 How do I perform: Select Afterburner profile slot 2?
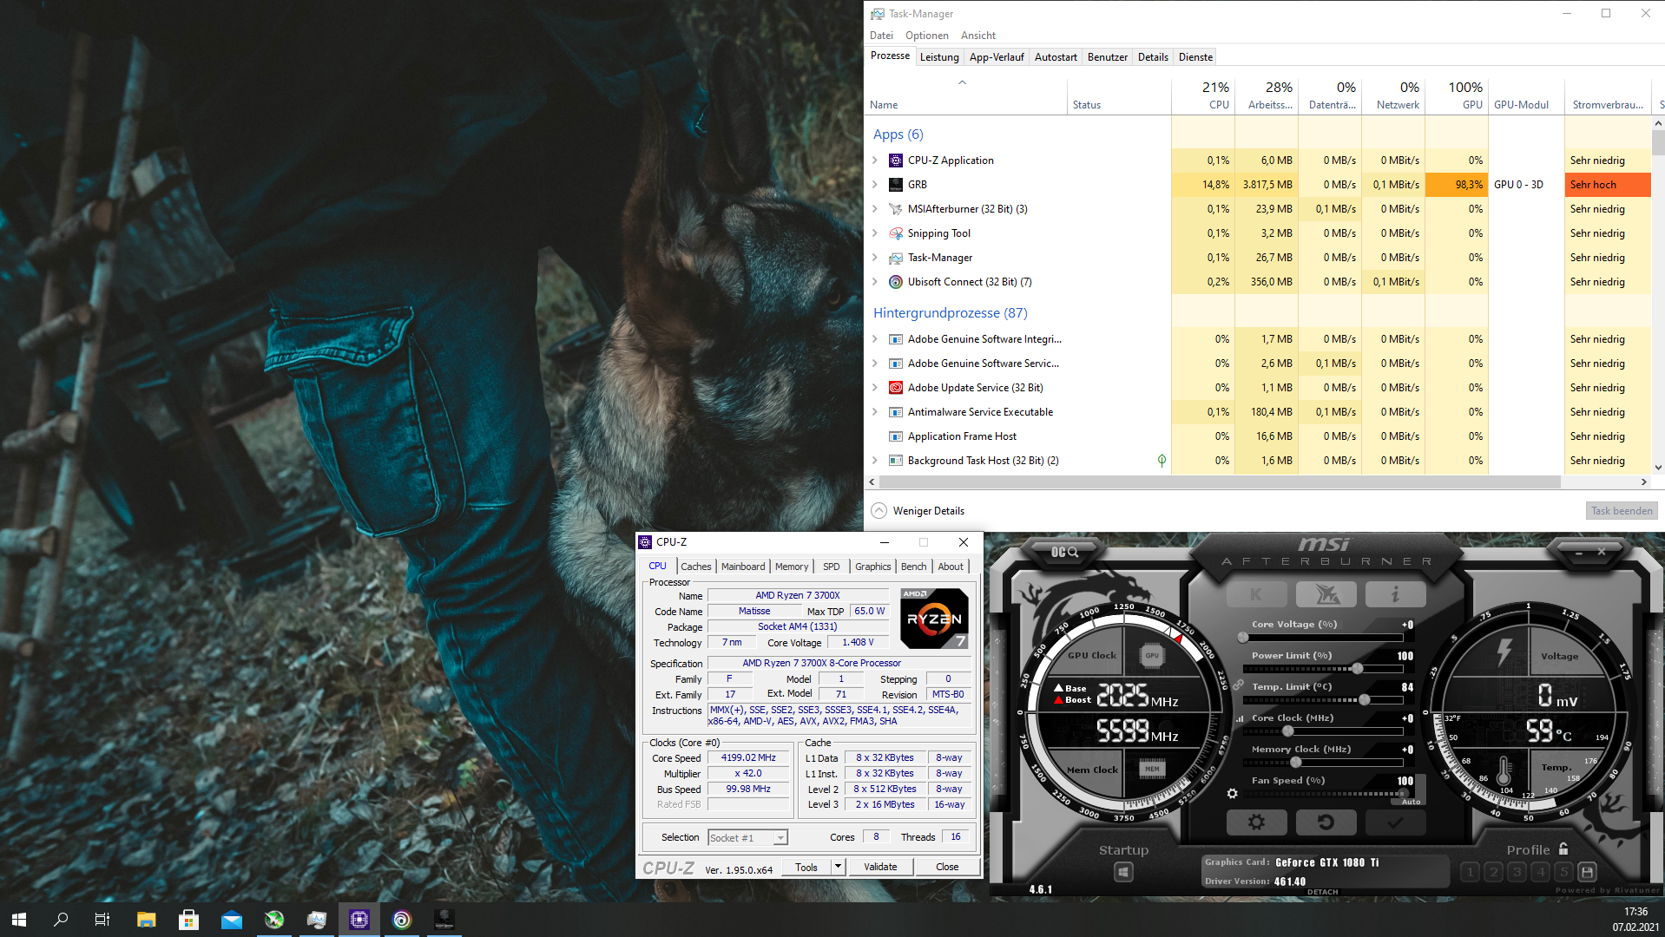click(x=1493, y=872)
